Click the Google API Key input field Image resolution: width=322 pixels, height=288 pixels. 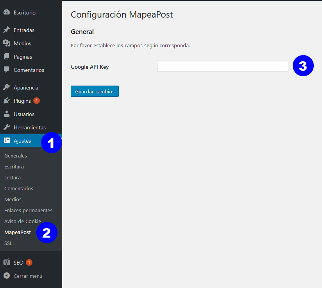tap(223, 66)
